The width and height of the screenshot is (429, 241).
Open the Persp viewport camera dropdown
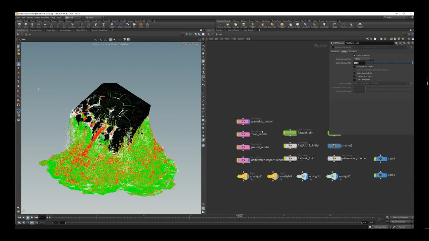(x=186, y=44)
